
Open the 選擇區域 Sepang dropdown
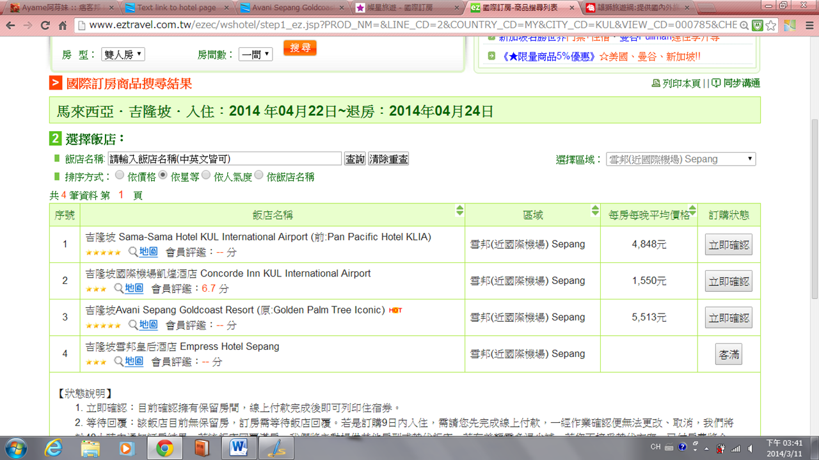point(681,159)
